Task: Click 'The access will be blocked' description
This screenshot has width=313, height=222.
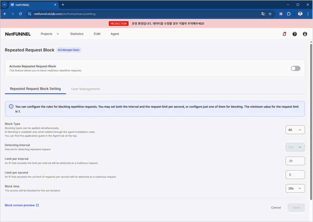Action: click(x=33, y=191)
